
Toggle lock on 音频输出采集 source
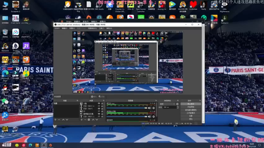(102, 114)
